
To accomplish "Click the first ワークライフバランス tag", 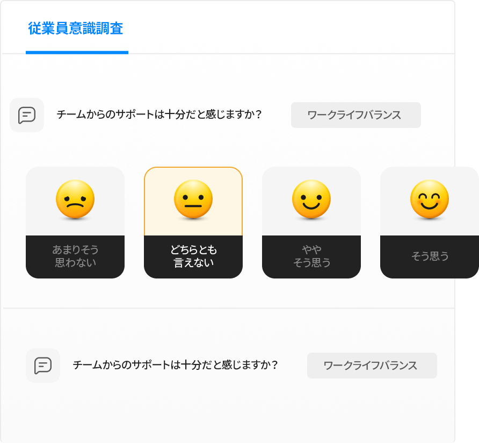I will click(x=355, y=115).
